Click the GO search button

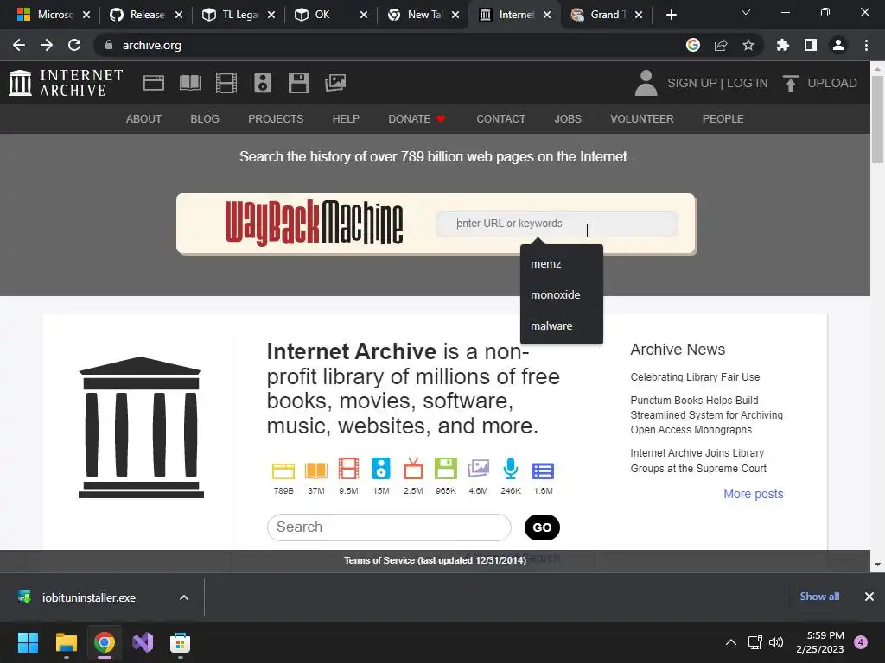coord(542,527)
